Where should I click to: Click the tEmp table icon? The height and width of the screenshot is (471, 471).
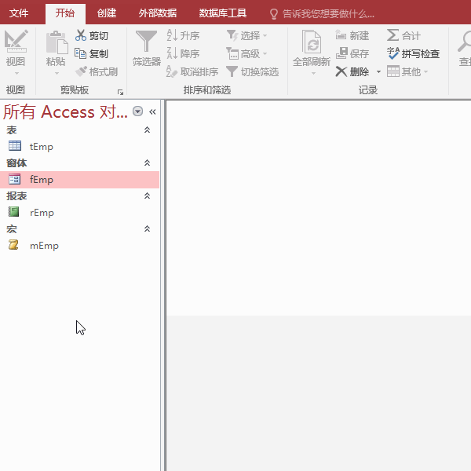point(15,146)
